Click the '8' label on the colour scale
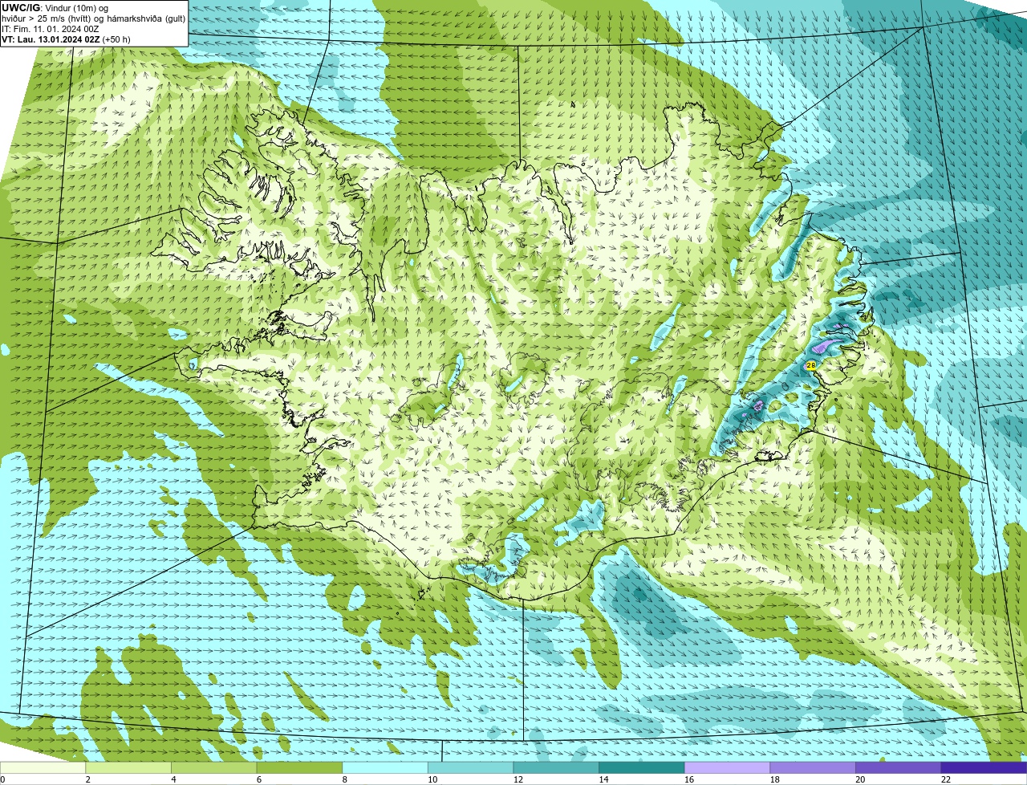 pos(344,779)
